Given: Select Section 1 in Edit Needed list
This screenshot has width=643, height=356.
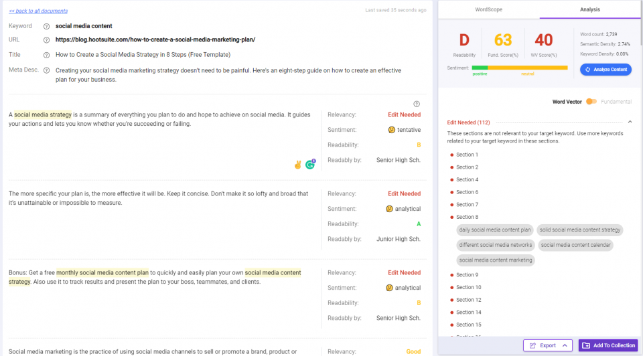Looking at the screenshot, I should click(x=467, y=155).
